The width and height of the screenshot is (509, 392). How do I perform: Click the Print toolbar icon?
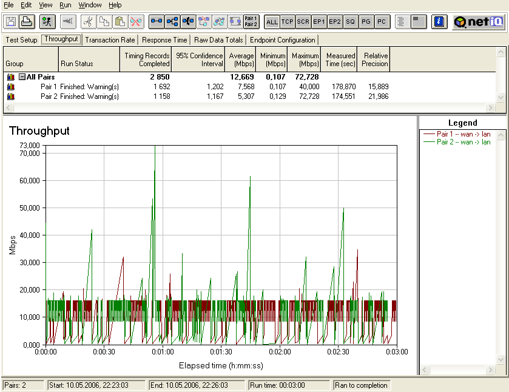click(27, 22)
